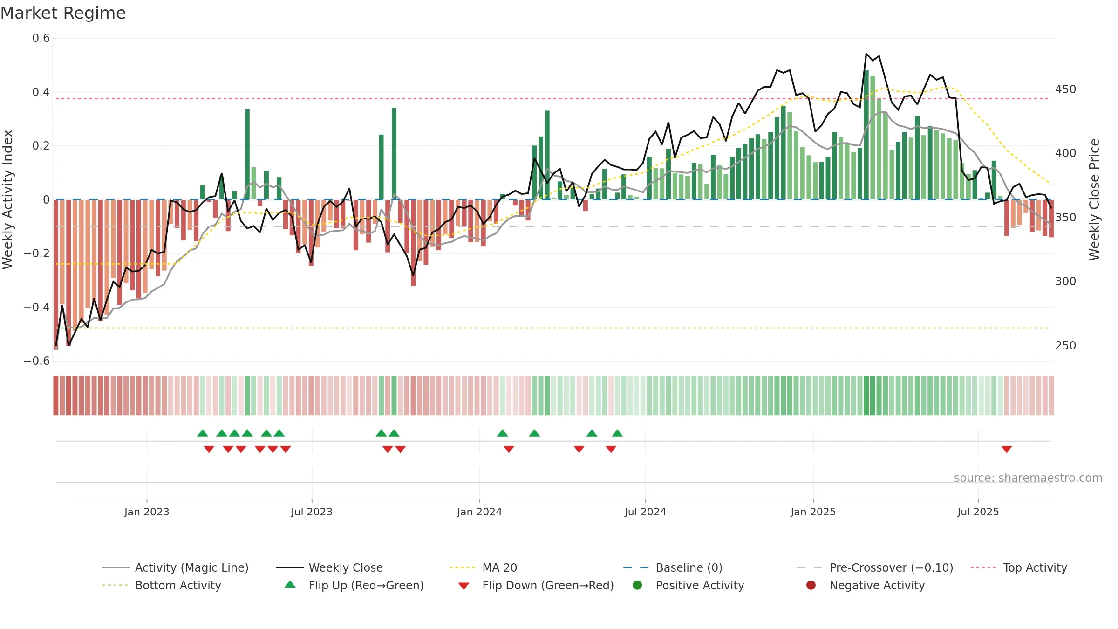The height and width of the screenshot is (629, 1118).
Task: Toggle the Activity (Magic Line) legend entry
Action: pyautogui.click(x=176, y=567)
